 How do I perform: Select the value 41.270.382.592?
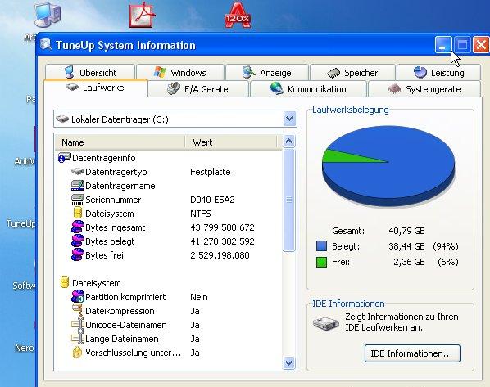pos(222,241)
